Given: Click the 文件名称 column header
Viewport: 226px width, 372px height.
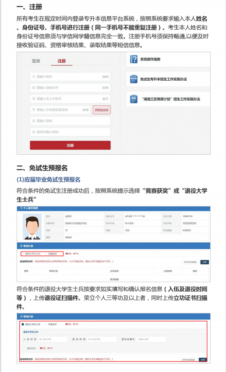Looking at the screenshot, I should click(114, 271).
